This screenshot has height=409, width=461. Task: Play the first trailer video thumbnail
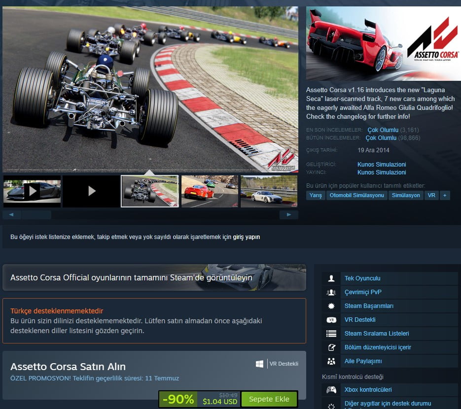tap(32, 191)
